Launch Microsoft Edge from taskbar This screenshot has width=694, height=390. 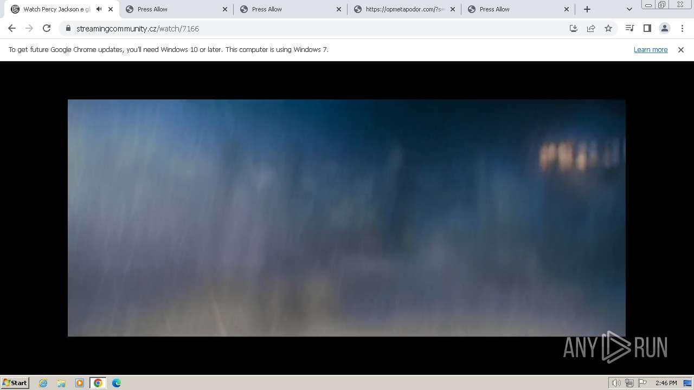coord(117,383)
